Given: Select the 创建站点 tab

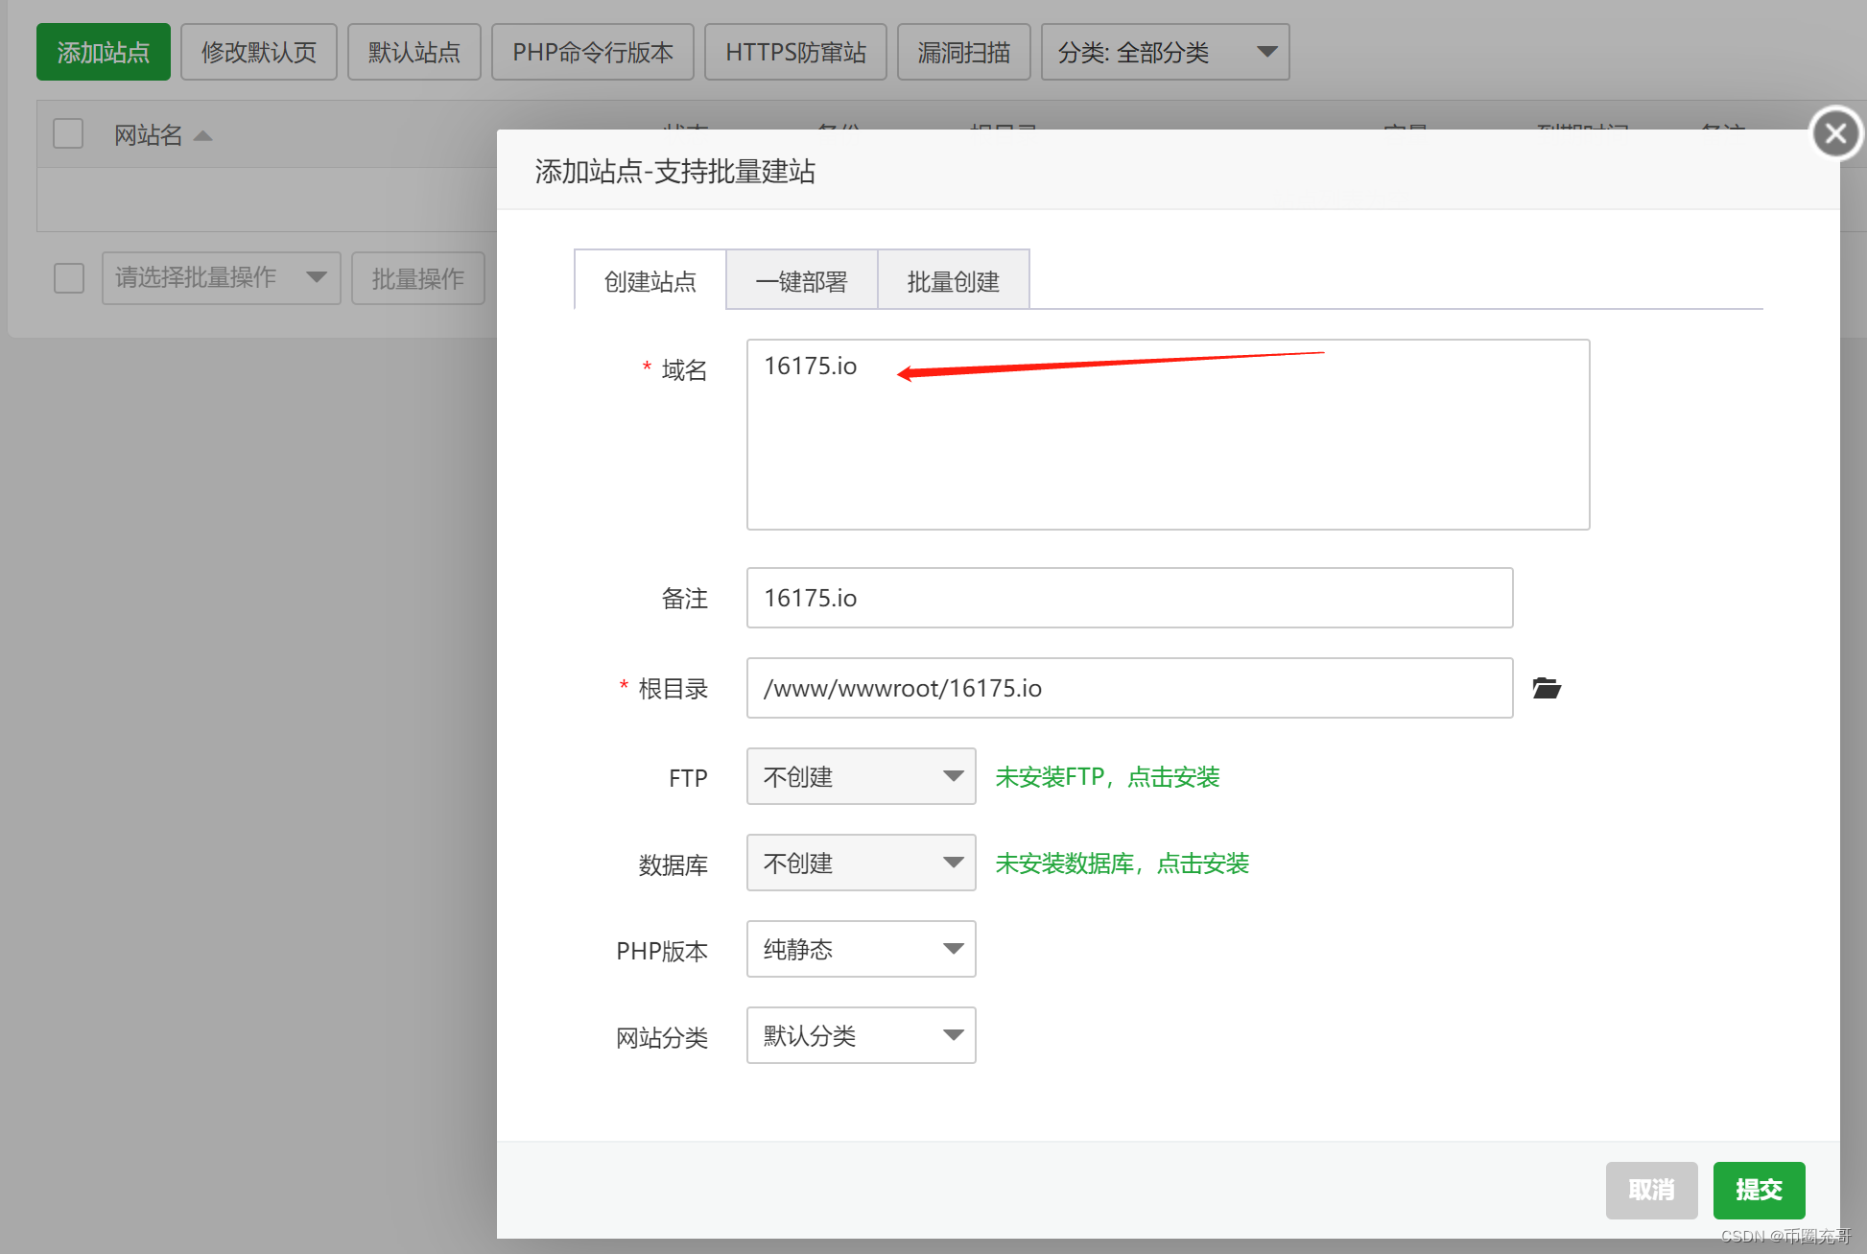Looking at the screenshot, I should pos(650,281).
